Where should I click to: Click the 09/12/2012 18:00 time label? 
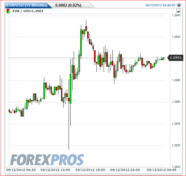point(90,170)
